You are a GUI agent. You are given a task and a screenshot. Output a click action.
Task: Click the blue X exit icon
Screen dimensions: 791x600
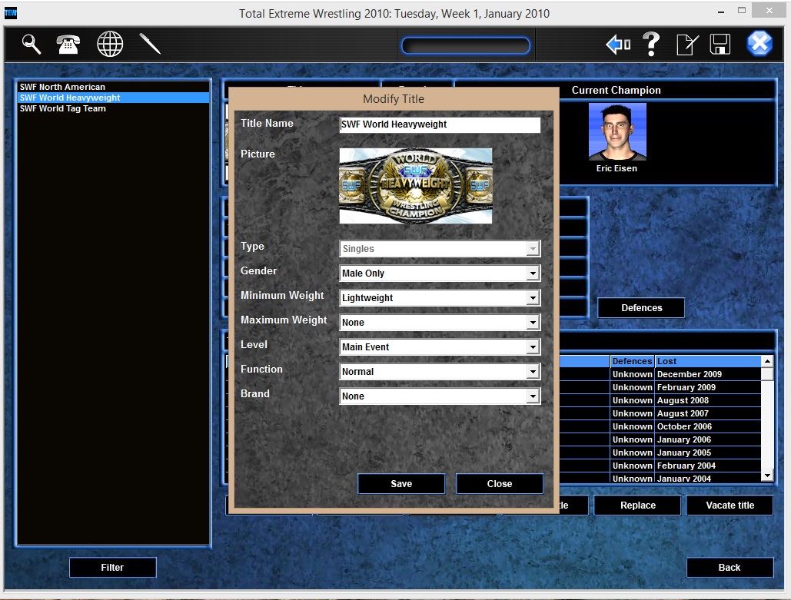coord(759,44)
